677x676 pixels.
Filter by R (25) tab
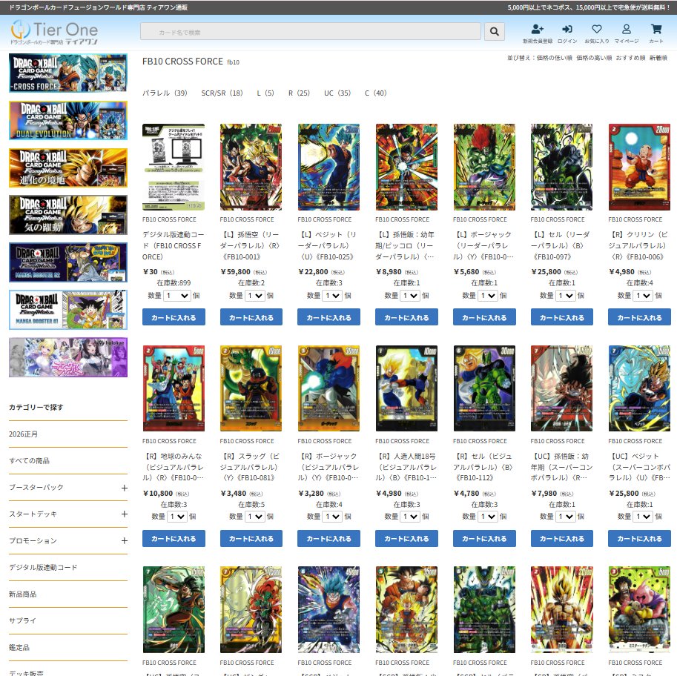coord(299,93)
